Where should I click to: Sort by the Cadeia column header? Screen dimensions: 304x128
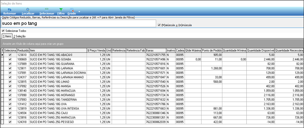[180, 50]
